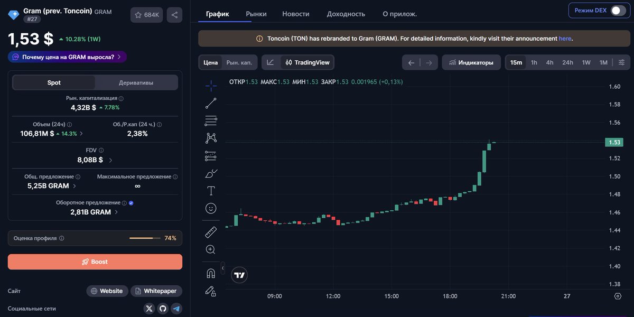634x317 pixels.
Task: Toggle magnet mode in drawing toolbar
Action: [211, 273]
